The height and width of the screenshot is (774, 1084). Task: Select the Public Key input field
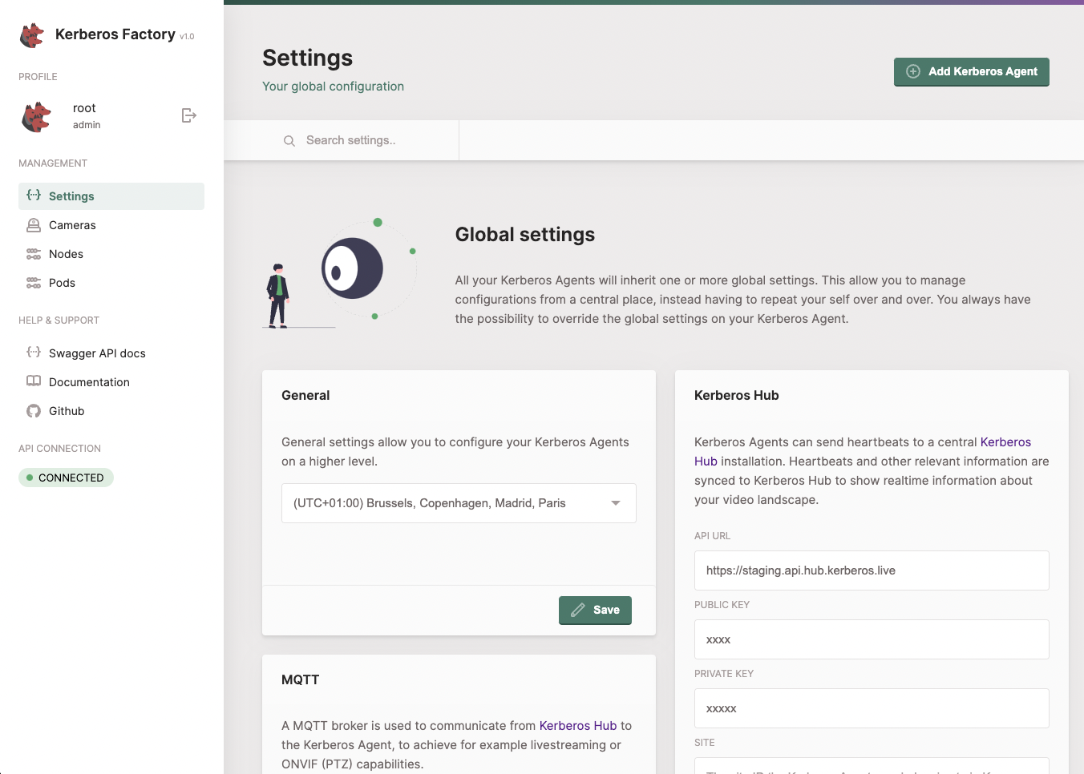871,639
